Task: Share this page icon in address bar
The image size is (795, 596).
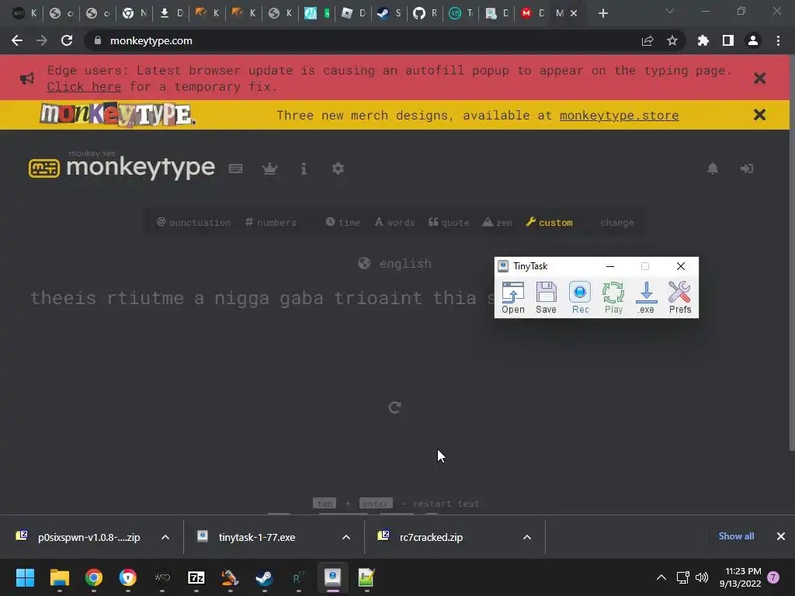Action: (647, 40)
